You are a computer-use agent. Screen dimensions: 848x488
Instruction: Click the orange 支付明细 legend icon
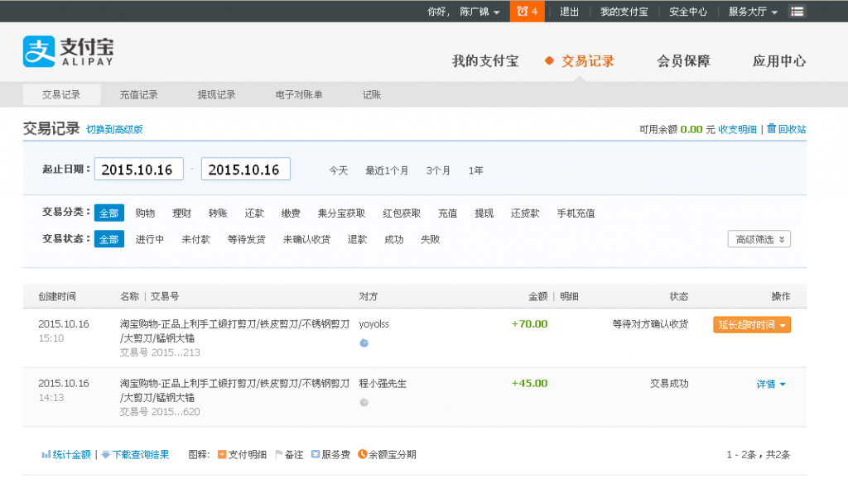point(223,453)
